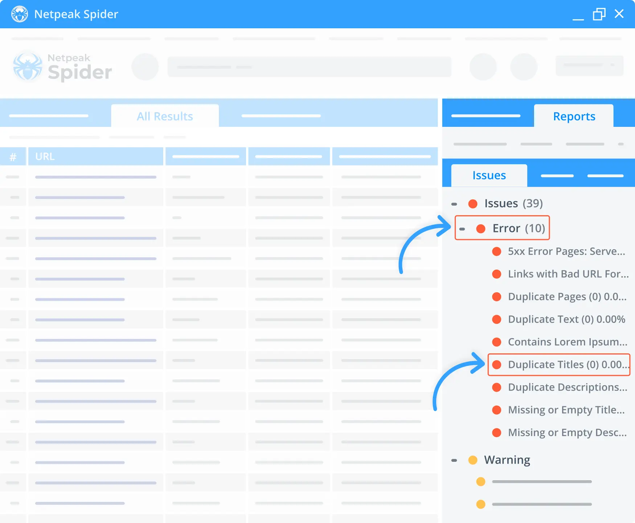Click the red dot beside Duplicate Titles
The image size is (635, 523).
click(x=496, y=365)
